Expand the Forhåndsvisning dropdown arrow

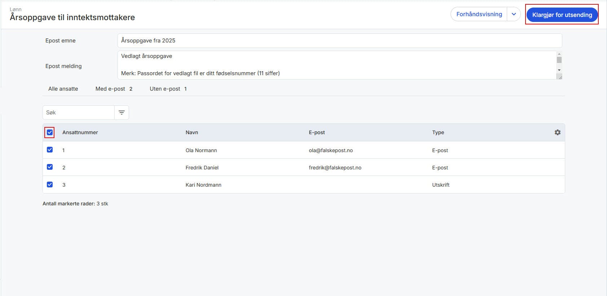click(x=514, y=14)
